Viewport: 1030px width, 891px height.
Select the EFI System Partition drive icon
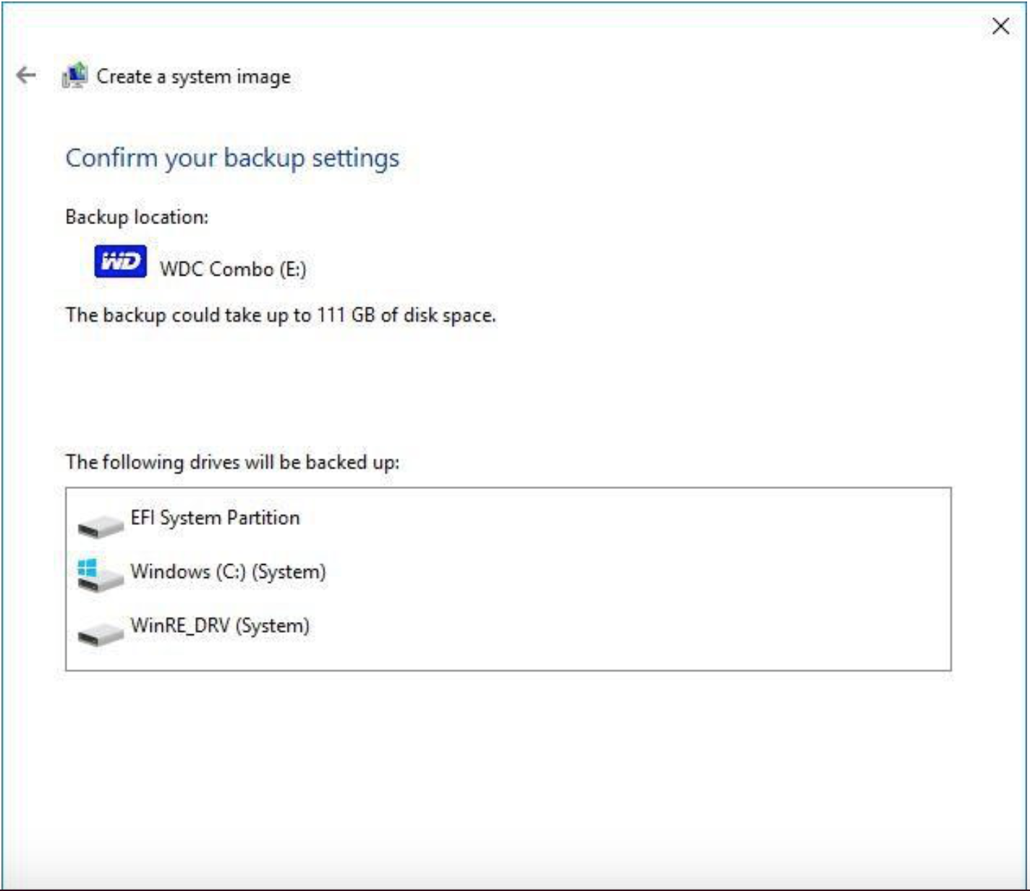click(101, 524)
